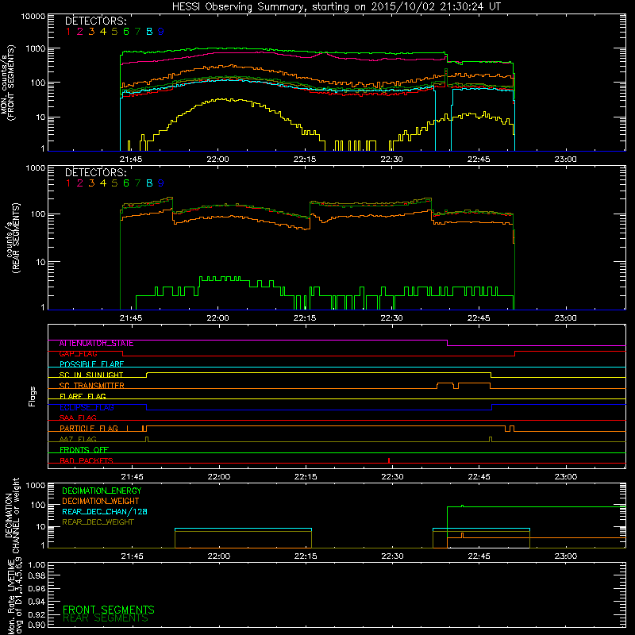Click the SAA_FLAG label

pos(78,418)
